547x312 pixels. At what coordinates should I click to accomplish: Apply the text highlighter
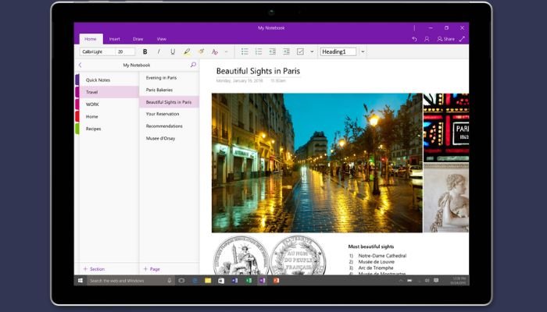187,52
